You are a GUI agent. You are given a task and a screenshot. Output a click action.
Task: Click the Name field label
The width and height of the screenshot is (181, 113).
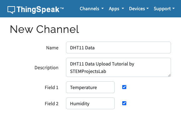[x=52, y=48]
